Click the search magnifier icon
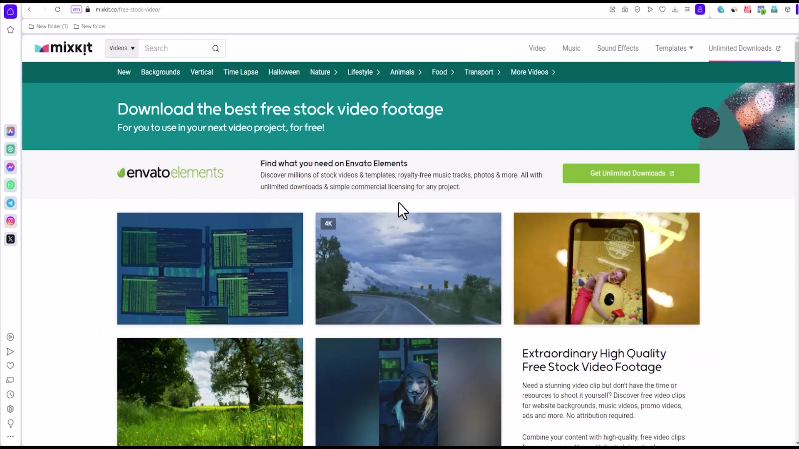The image size is (799, 449). click(216, 49)
